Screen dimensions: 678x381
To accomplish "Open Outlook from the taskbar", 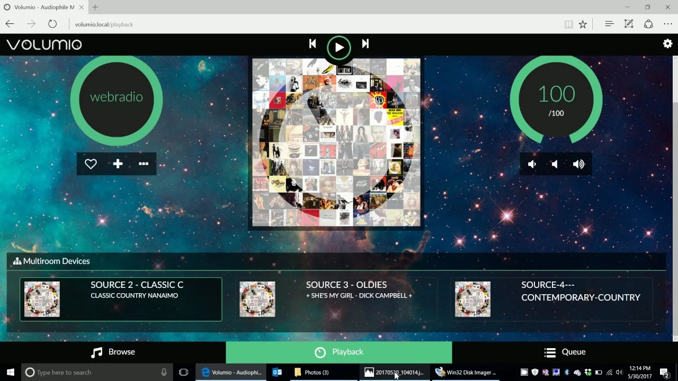I will pyautogui.click(x=277, y=372).
